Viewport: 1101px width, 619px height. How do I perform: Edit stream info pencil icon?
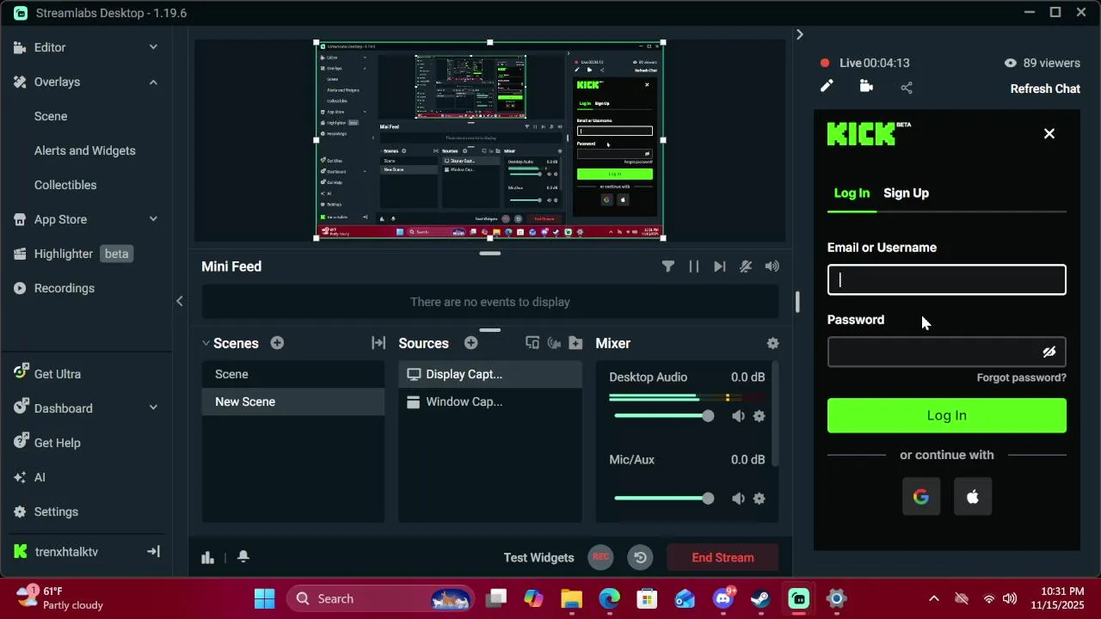(827, 86)
